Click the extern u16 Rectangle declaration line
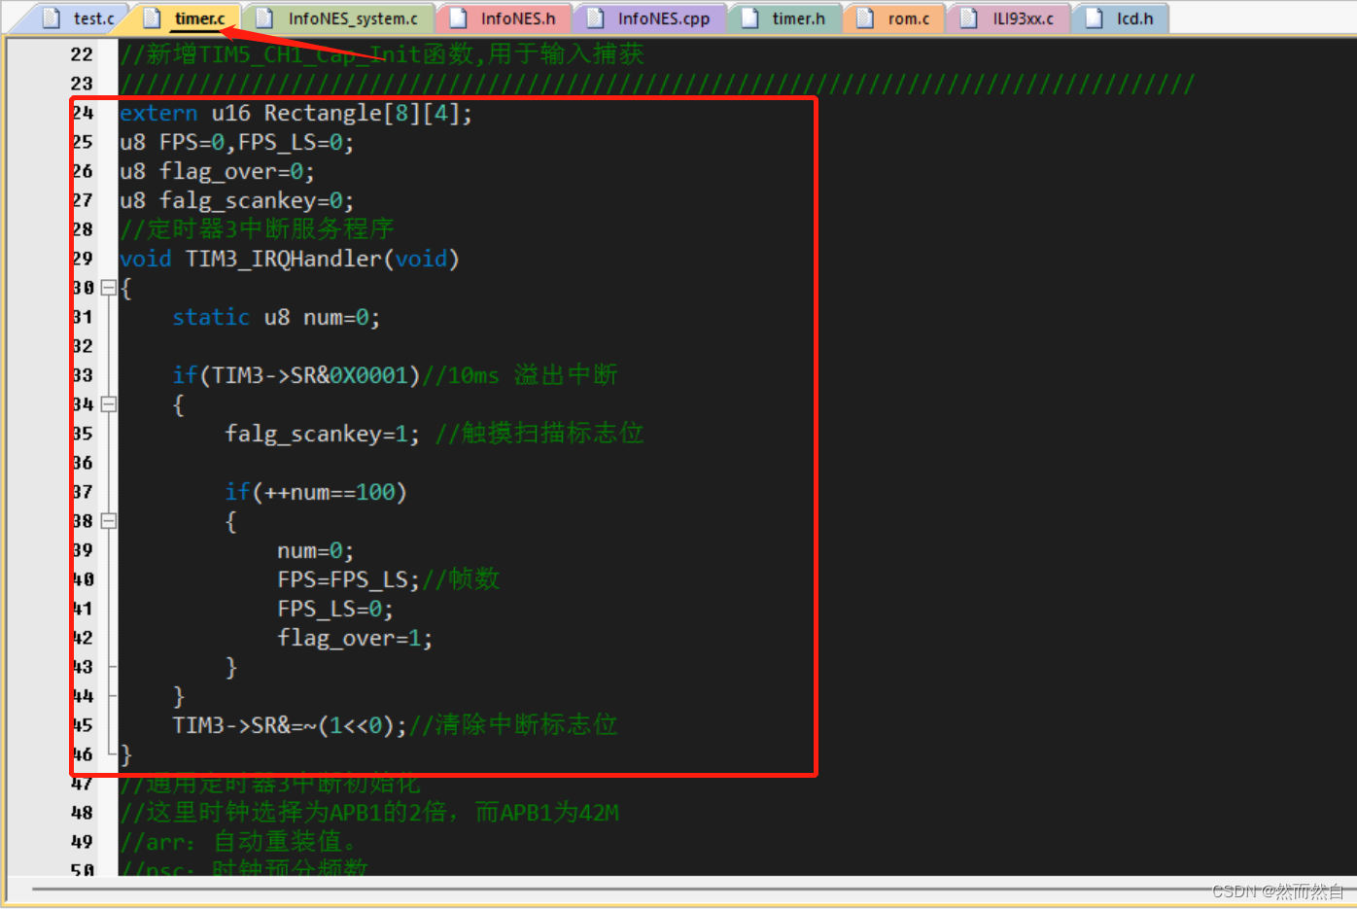The height and width of the screenshot is (909, 1357). click(296, 114)
